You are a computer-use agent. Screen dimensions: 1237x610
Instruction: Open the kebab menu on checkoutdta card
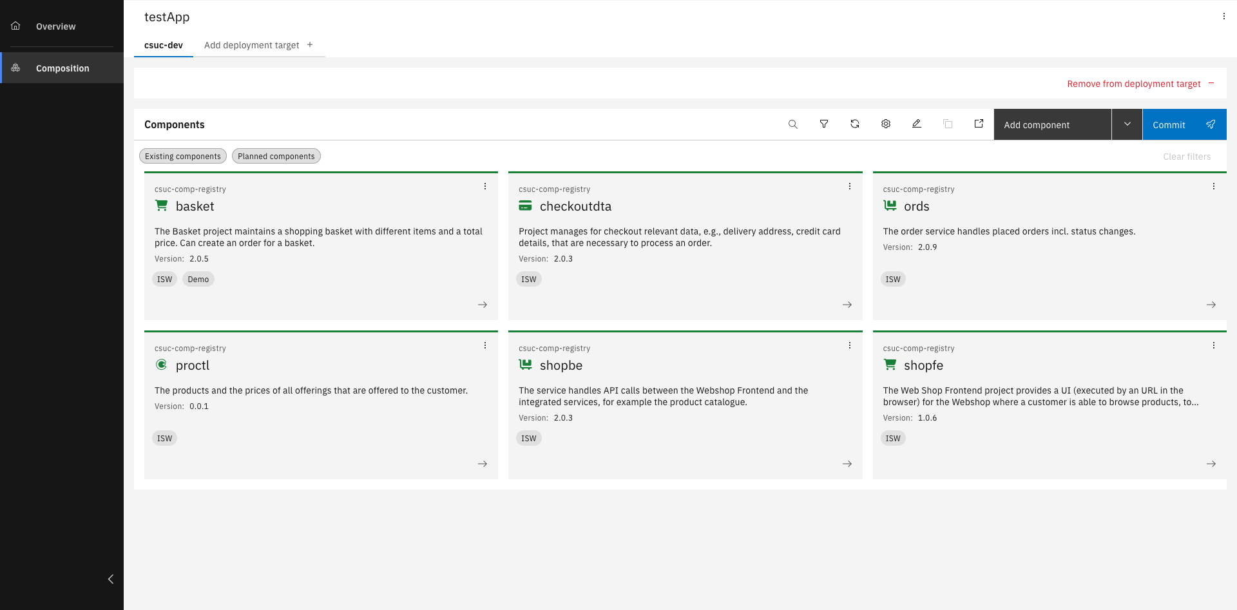(849, 186)
